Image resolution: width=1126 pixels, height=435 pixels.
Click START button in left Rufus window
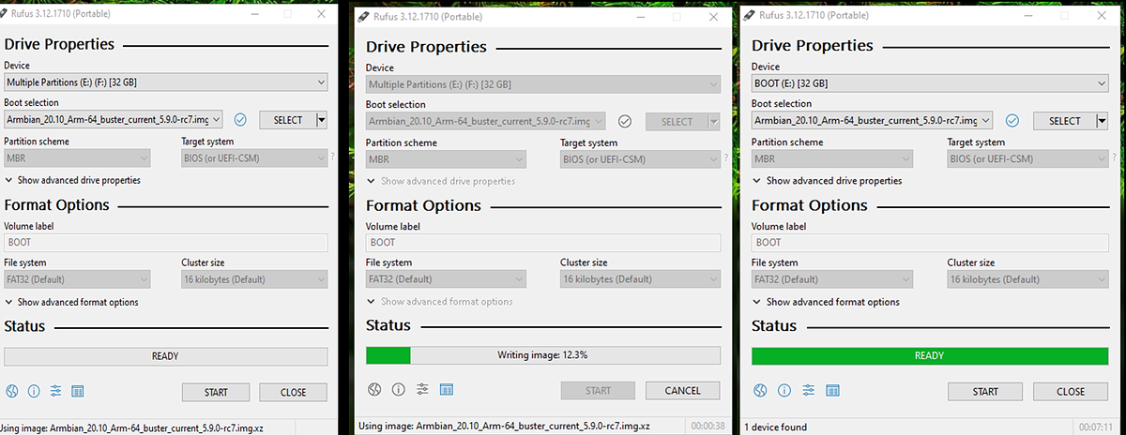[x=216, y=392]
